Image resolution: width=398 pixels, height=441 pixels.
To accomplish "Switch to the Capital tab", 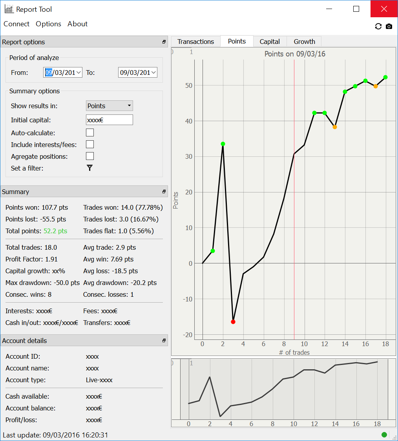I will [270, 41].
